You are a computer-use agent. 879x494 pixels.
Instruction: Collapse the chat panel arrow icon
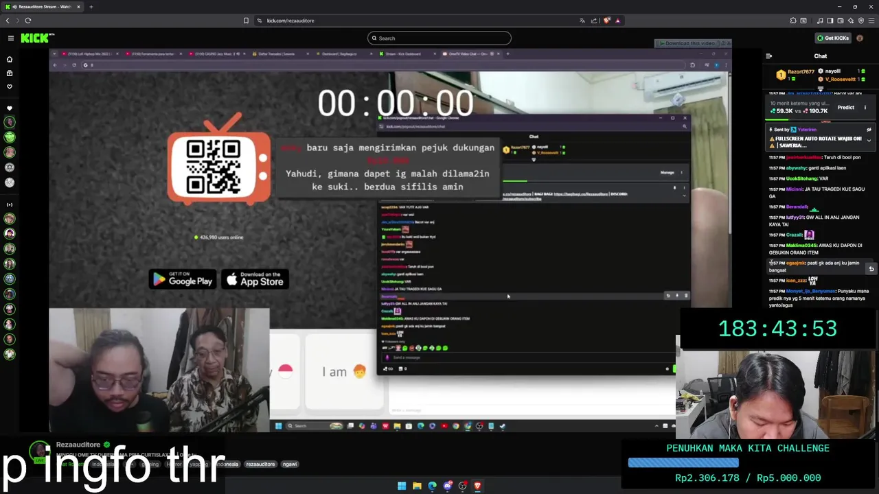[769, 56]
